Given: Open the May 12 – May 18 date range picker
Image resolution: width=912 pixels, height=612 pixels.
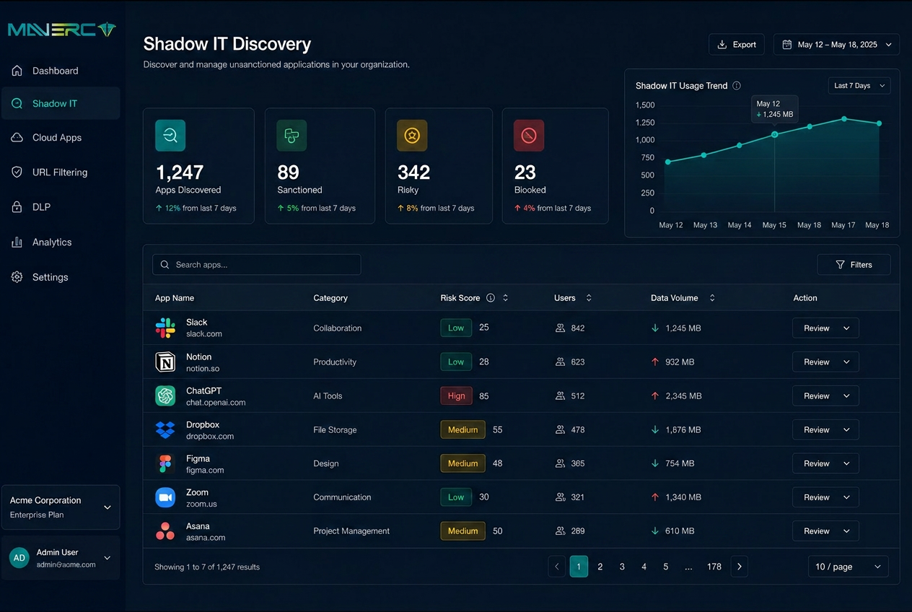Looking at the screenshot, I should coord(836,44).
